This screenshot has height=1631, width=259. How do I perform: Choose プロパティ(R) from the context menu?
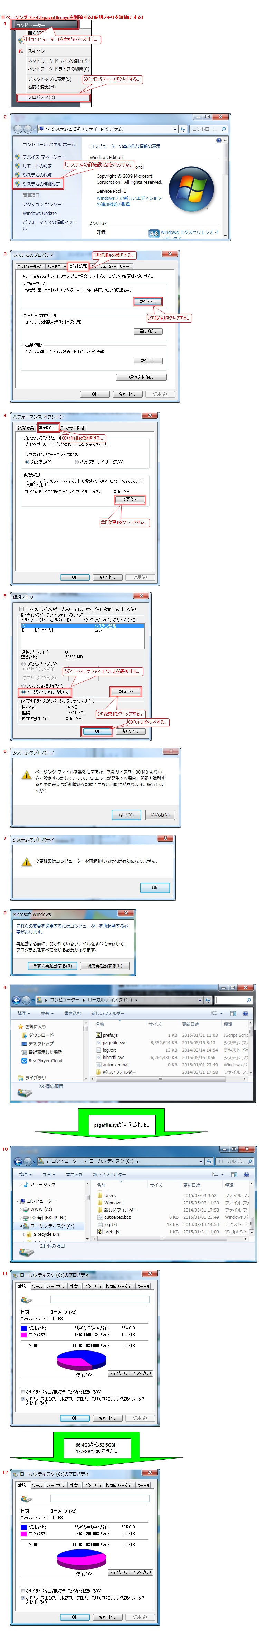tap(53, 97)
